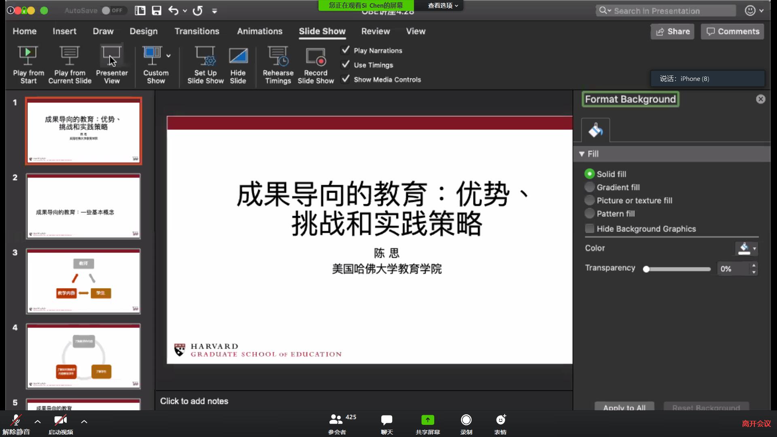The width and height of the screenshot is (777, 437).
Task: Open the Design ribbon tab
Action: [x=143, y=31]
